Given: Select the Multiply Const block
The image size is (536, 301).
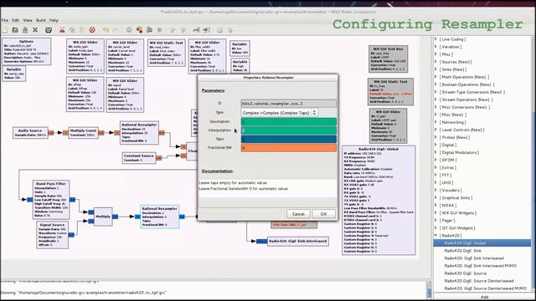Looking at the screenshot, I should click(83, 133).
